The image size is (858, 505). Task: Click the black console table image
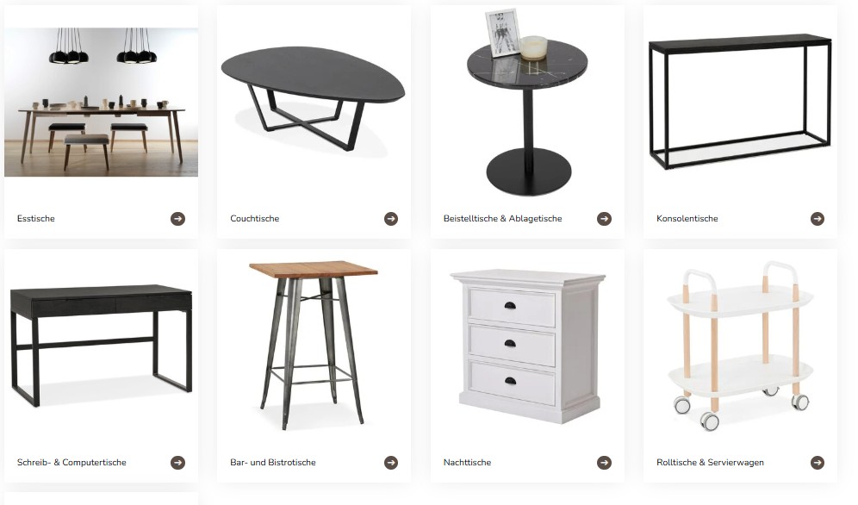(x=740, y=101)
